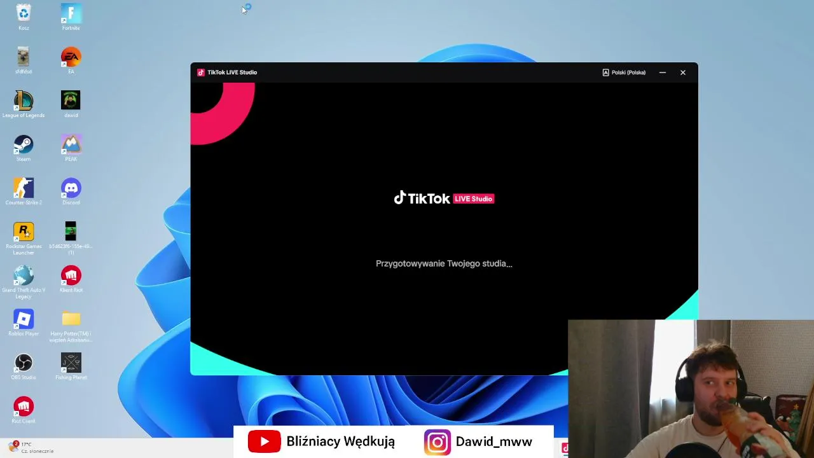The width and height of the screenshot is (814, 458).
Task: Select the Riot Client shortcut
Action: 24,410
